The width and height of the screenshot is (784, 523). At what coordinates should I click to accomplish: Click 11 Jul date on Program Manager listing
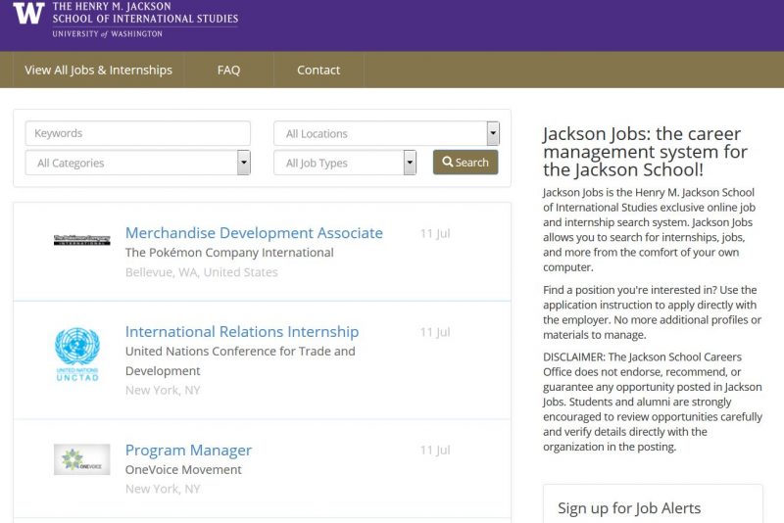pos(435,451)
